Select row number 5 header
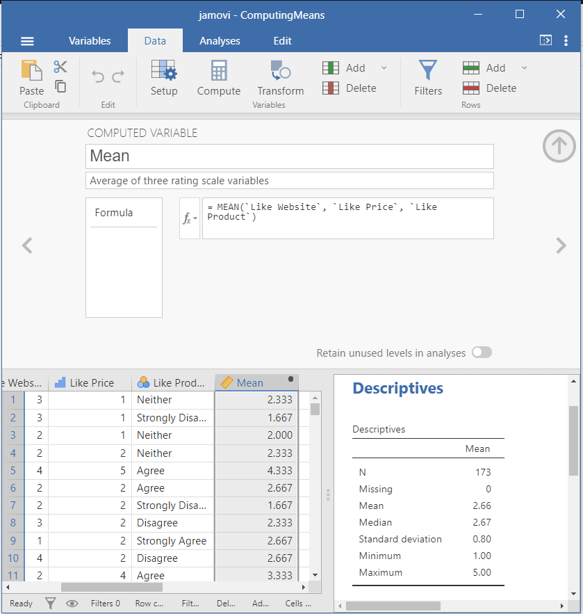The image size is (583, 614). (13, 470)
